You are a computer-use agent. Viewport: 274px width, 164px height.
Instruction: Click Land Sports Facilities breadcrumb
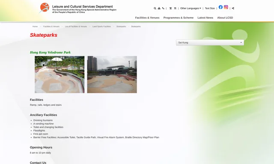pos(101,26)
